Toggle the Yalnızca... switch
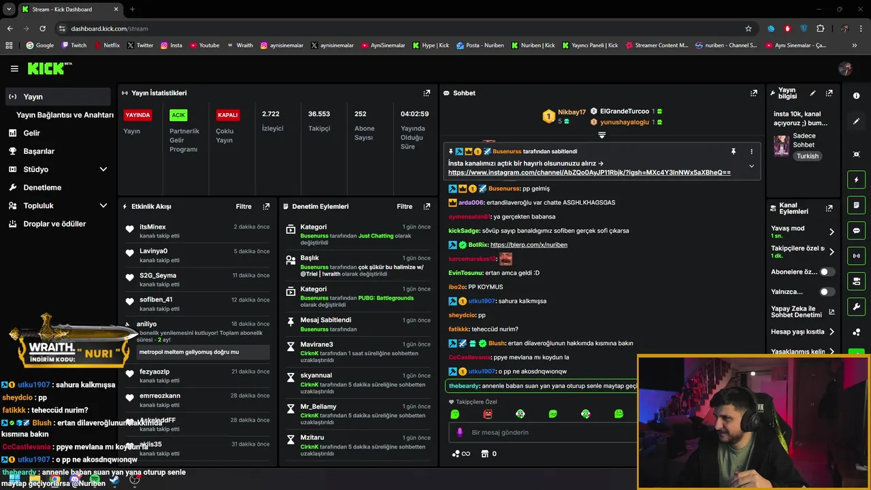This screenshot has height=490, width=871. pyautogui.click(x=827, y=291)
